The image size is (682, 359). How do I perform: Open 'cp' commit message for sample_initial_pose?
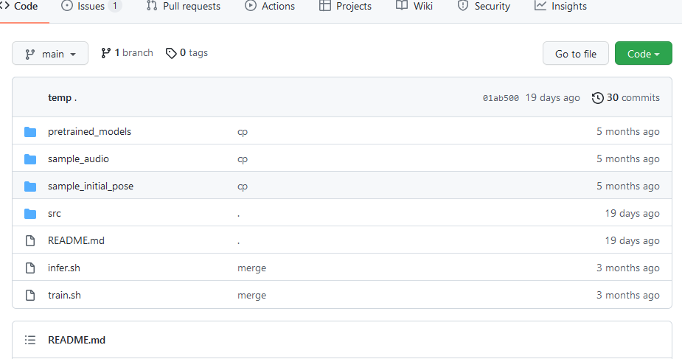pyautogui.click(x=243, y=187)
